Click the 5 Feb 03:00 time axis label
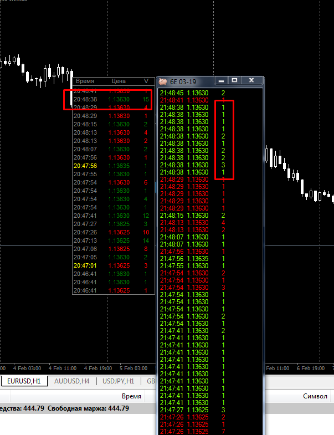Image resolution: width=334 pixels, height=435 pixels. (x=133, y=369)
